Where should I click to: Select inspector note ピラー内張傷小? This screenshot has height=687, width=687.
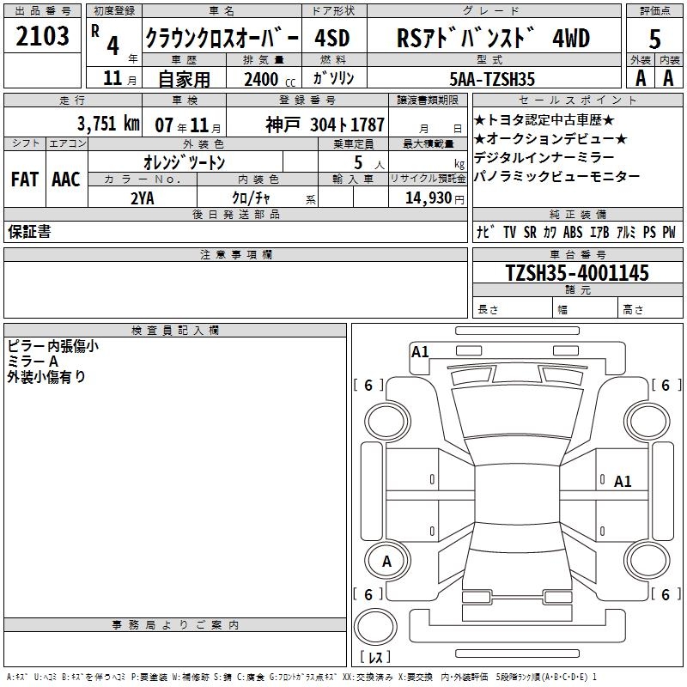(x=52, y=346)
